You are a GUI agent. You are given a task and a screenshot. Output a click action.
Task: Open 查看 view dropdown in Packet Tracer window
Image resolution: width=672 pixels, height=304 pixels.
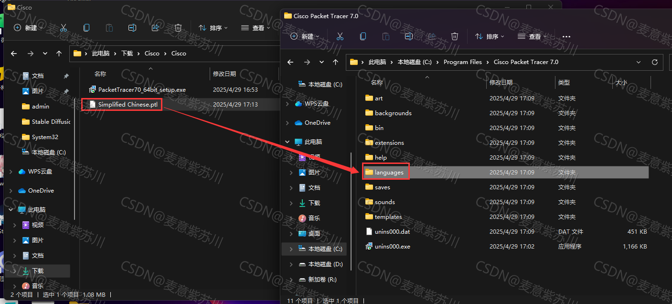tap(533, 36)
